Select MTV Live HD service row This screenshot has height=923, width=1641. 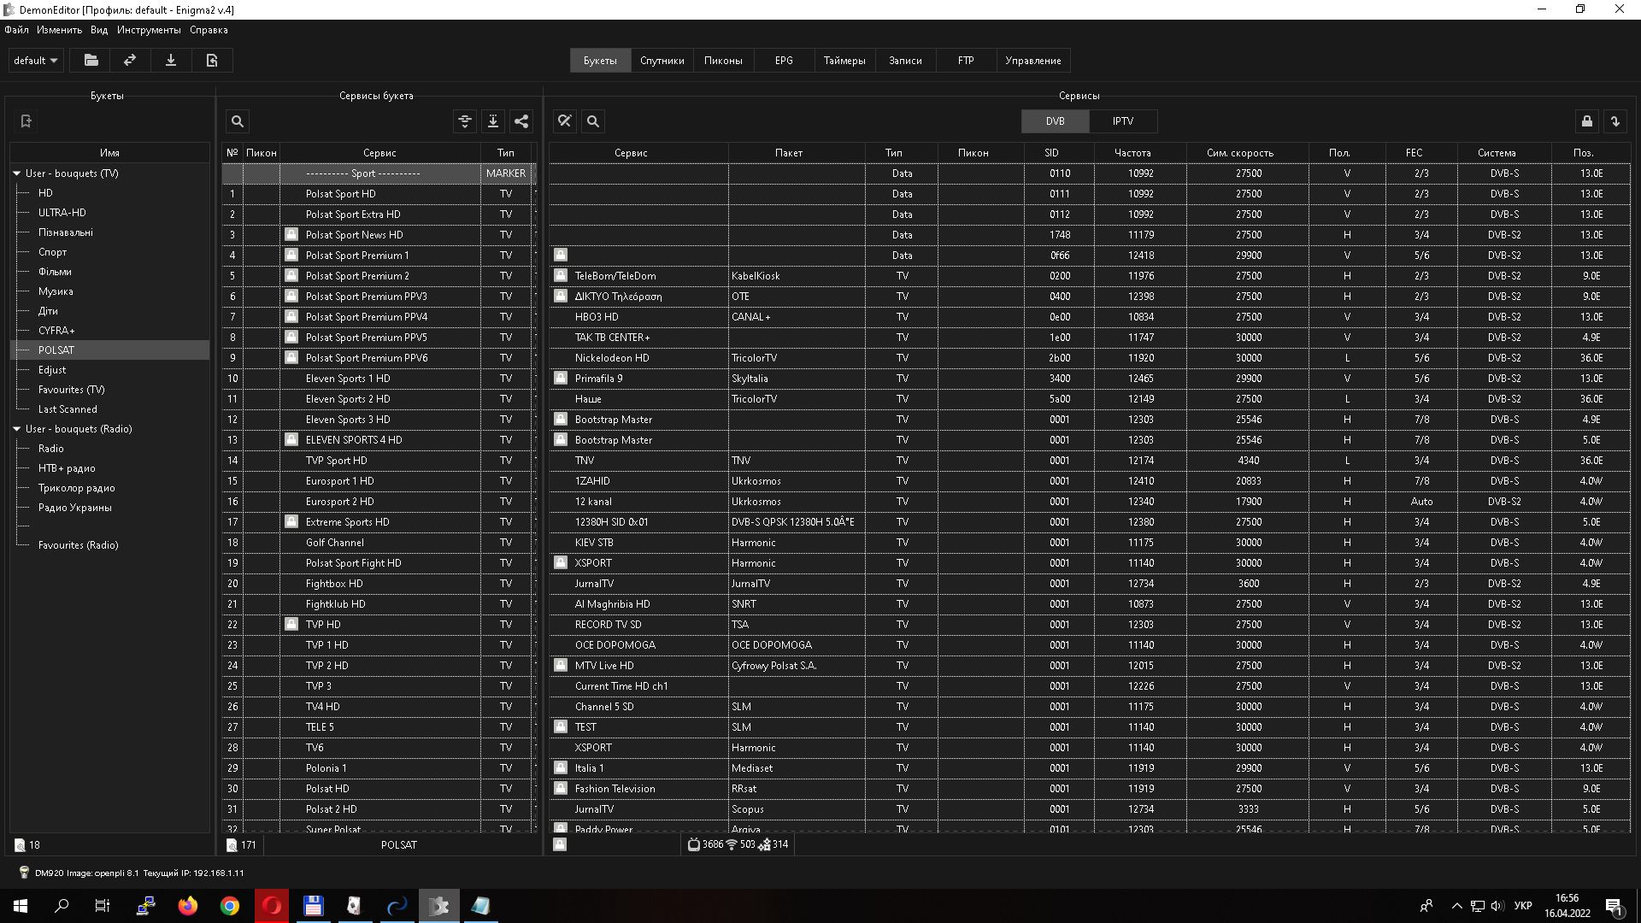coord(1090,666)
